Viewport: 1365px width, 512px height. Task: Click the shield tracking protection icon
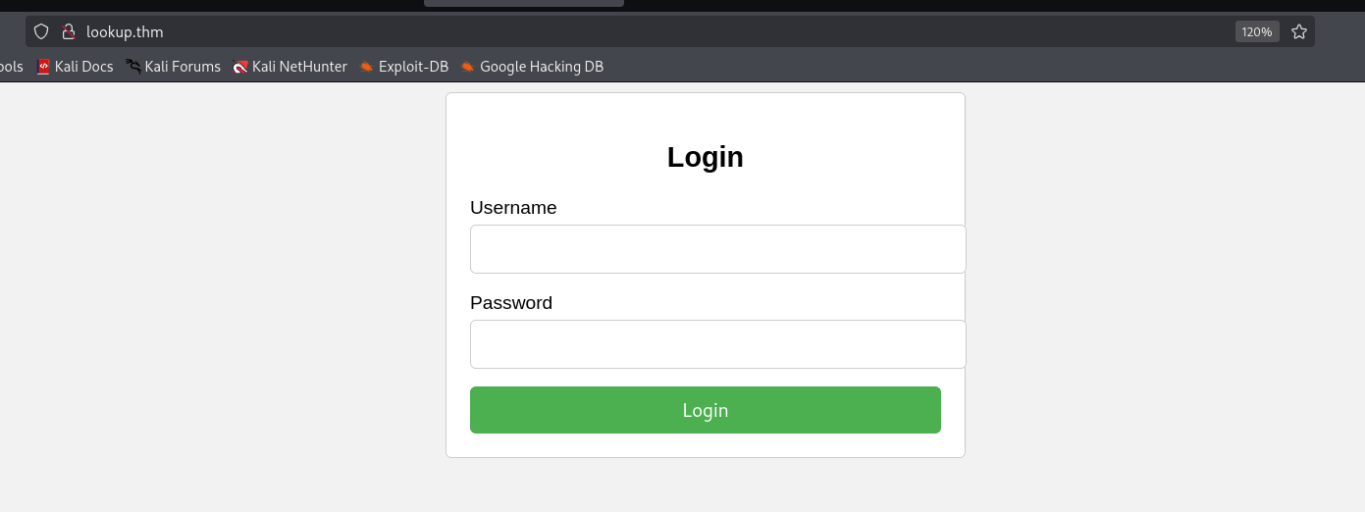tap(41, 31)
